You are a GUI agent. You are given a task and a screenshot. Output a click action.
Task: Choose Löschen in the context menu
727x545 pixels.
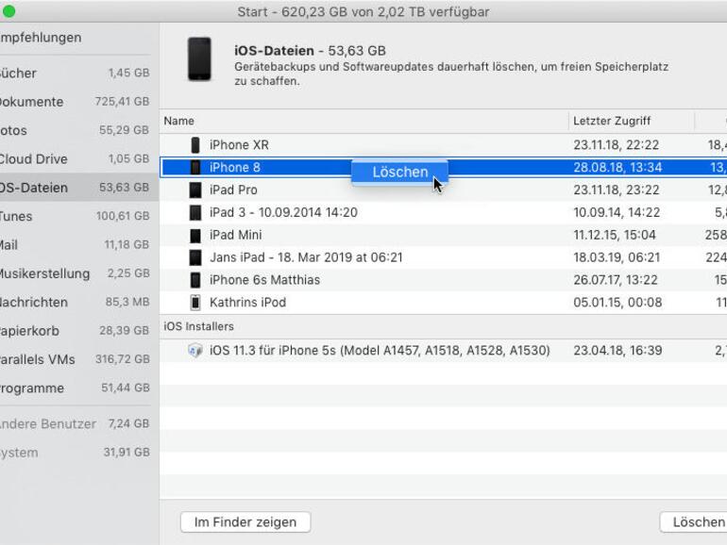click(400, 173)
